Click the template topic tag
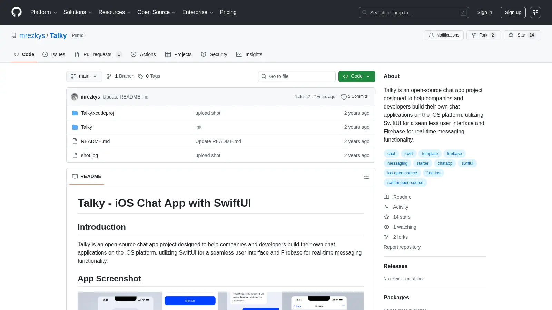 [430, 154]
